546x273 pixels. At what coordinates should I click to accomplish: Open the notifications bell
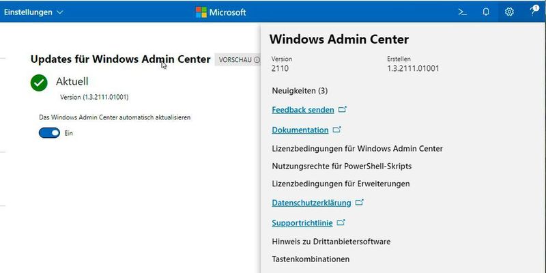pos(486,12)
